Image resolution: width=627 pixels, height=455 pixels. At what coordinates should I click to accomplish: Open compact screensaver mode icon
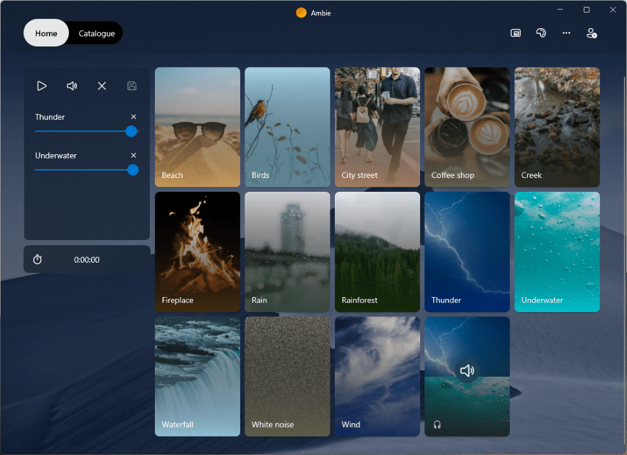tap(516, 33)
